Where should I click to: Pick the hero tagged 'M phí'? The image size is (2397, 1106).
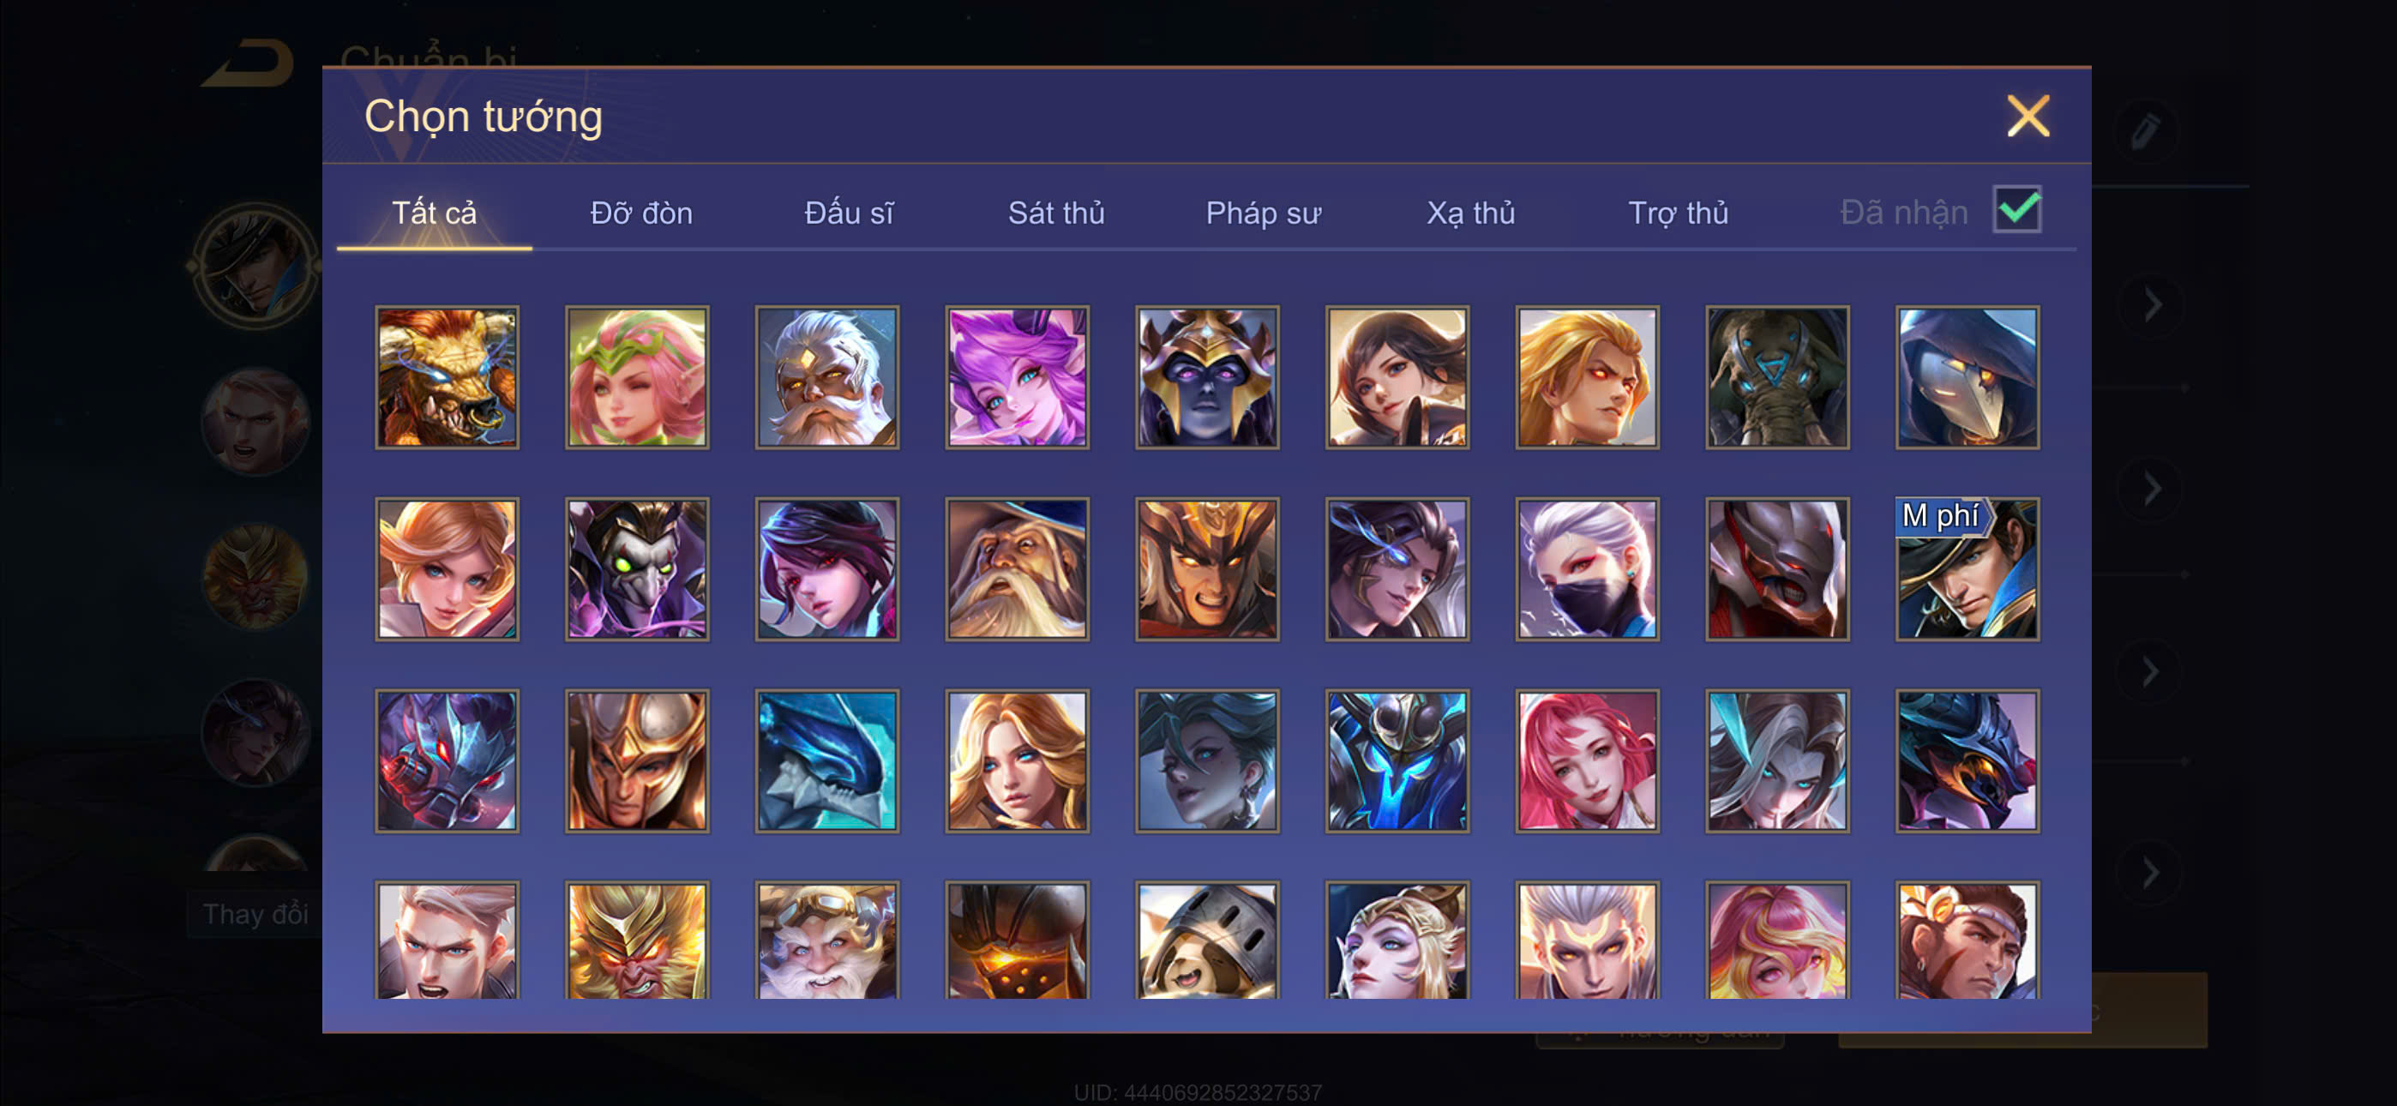click(1967, 568)
